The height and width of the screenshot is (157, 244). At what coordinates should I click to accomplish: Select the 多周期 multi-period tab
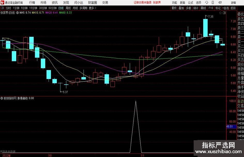[x=83, y=8]
